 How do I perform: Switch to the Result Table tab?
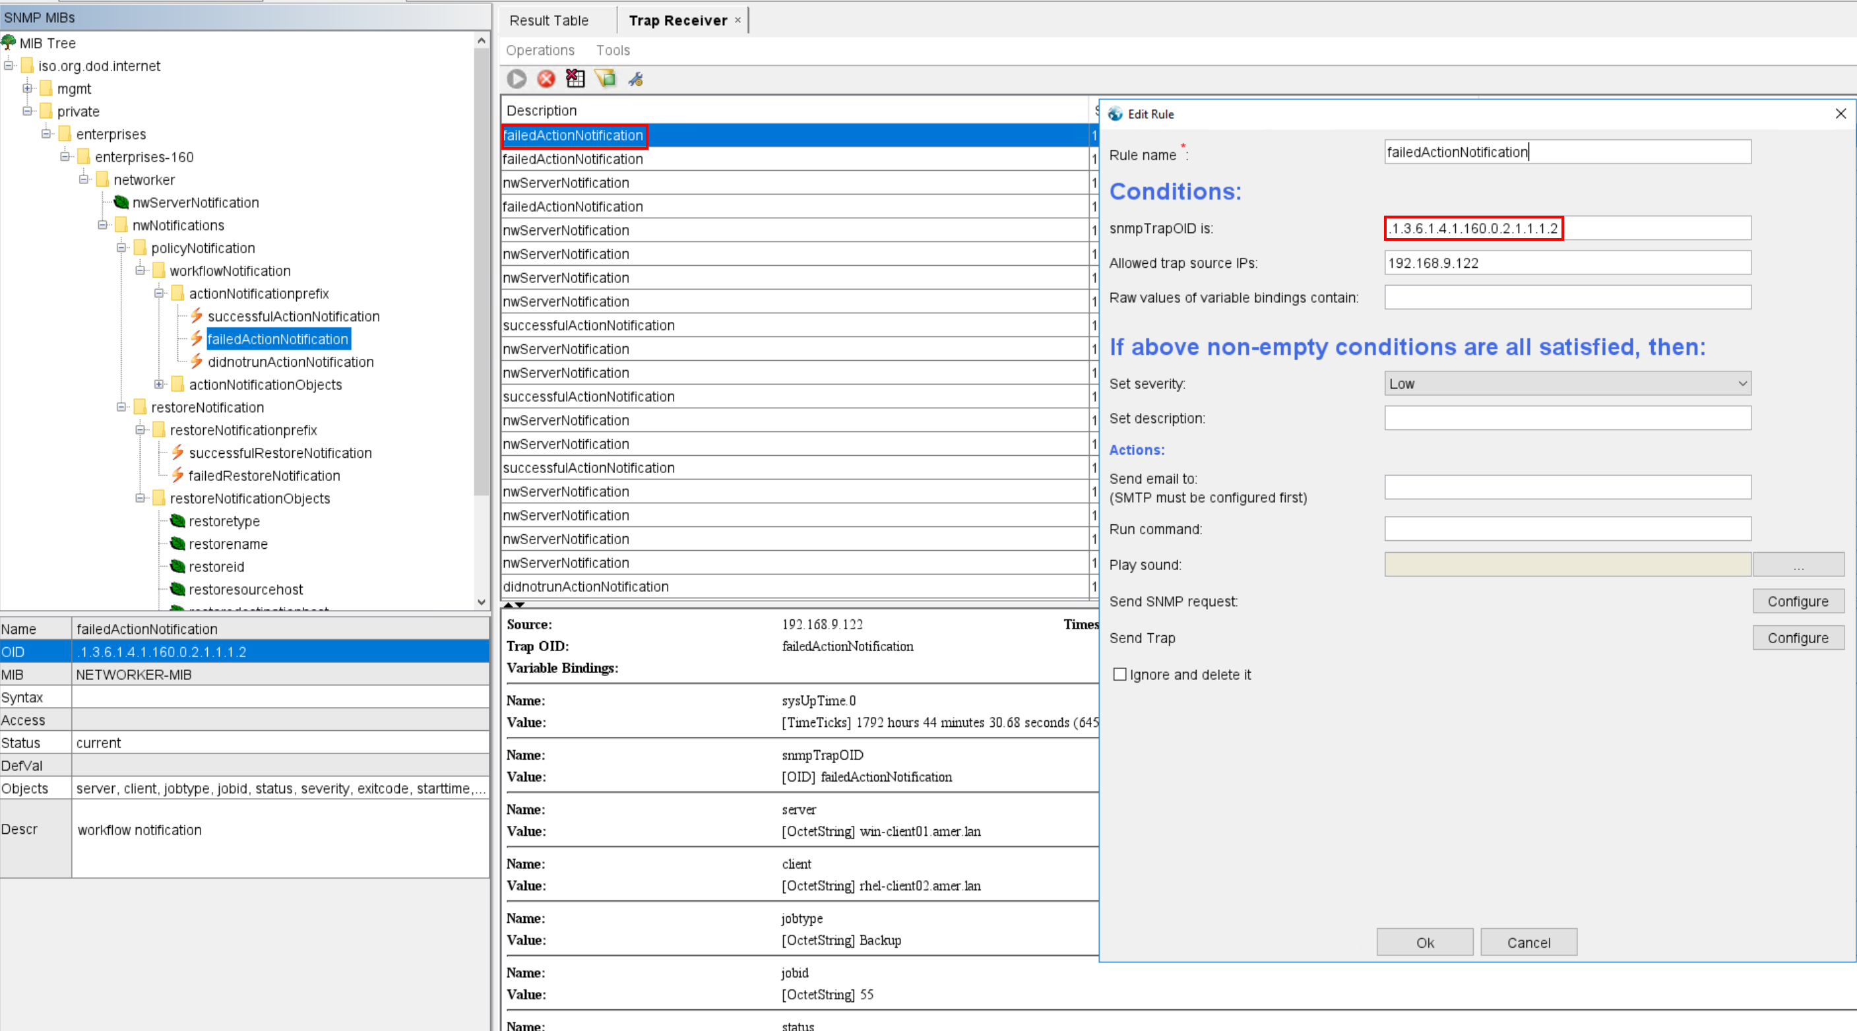[549, 20]
